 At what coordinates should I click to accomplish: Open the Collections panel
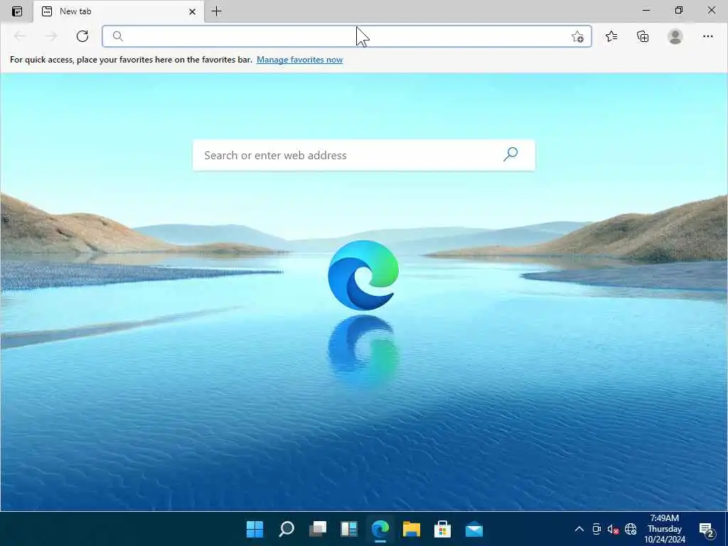(x=643, y=36)
